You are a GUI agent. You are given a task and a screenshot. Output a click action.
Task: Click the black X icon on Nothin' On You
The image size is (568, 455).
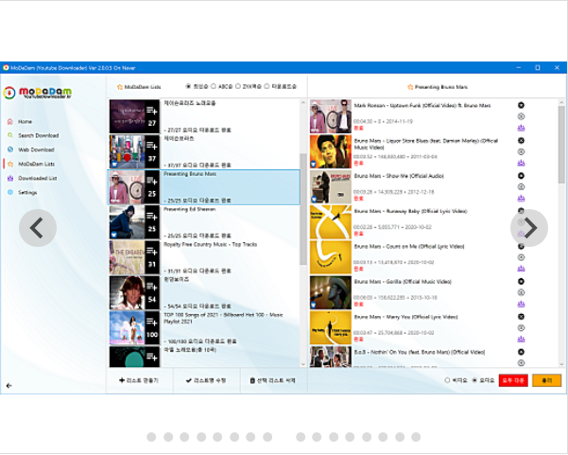[x=521, y=352]
